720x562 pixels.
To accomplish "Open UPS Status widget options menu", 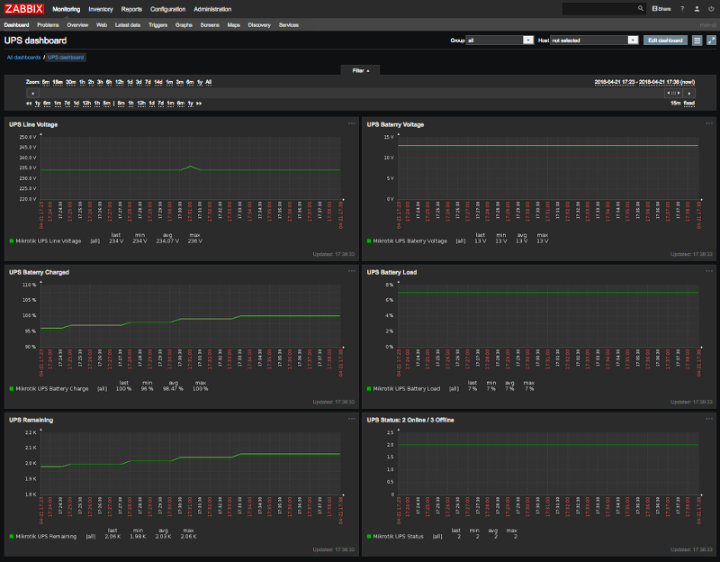I will pyautogui.click(x=709, y=419).
